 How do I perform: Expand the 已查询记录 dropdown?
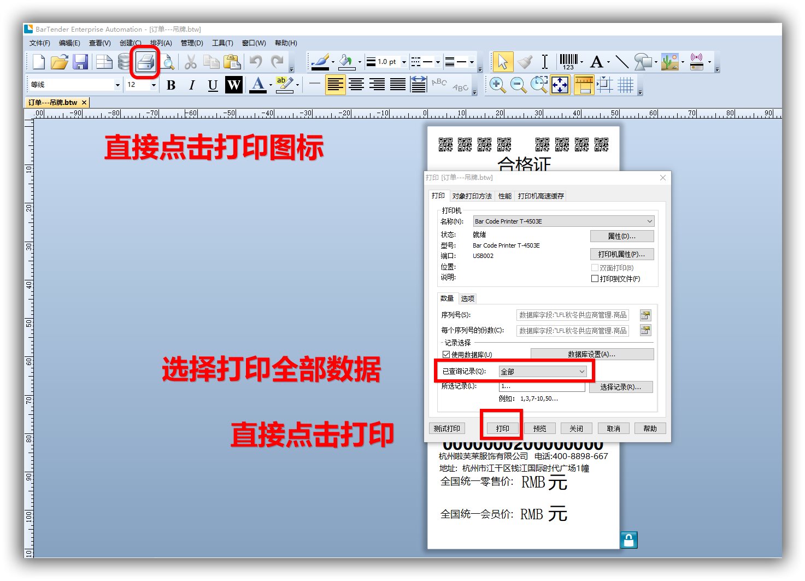tap(581, 372)
